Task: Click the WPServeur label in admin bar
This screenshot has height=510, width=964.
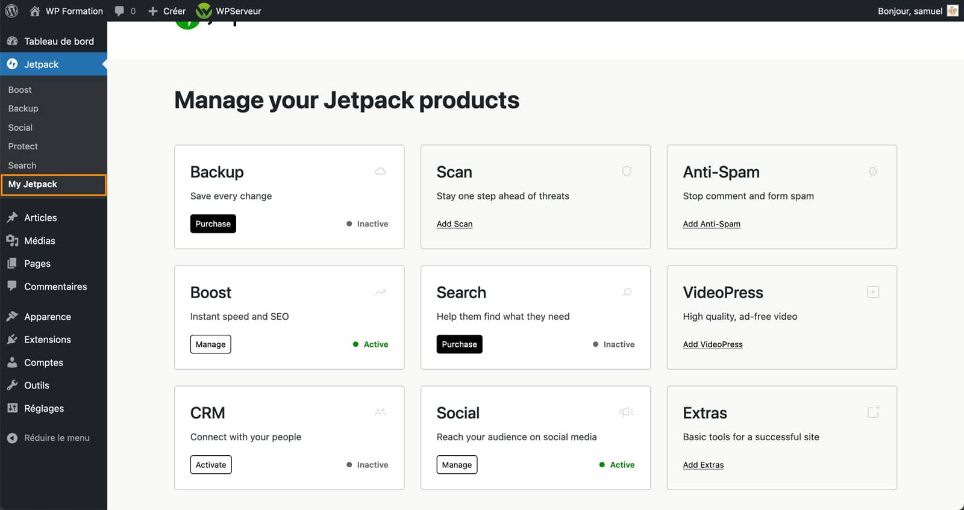Action: pos(239,11)
